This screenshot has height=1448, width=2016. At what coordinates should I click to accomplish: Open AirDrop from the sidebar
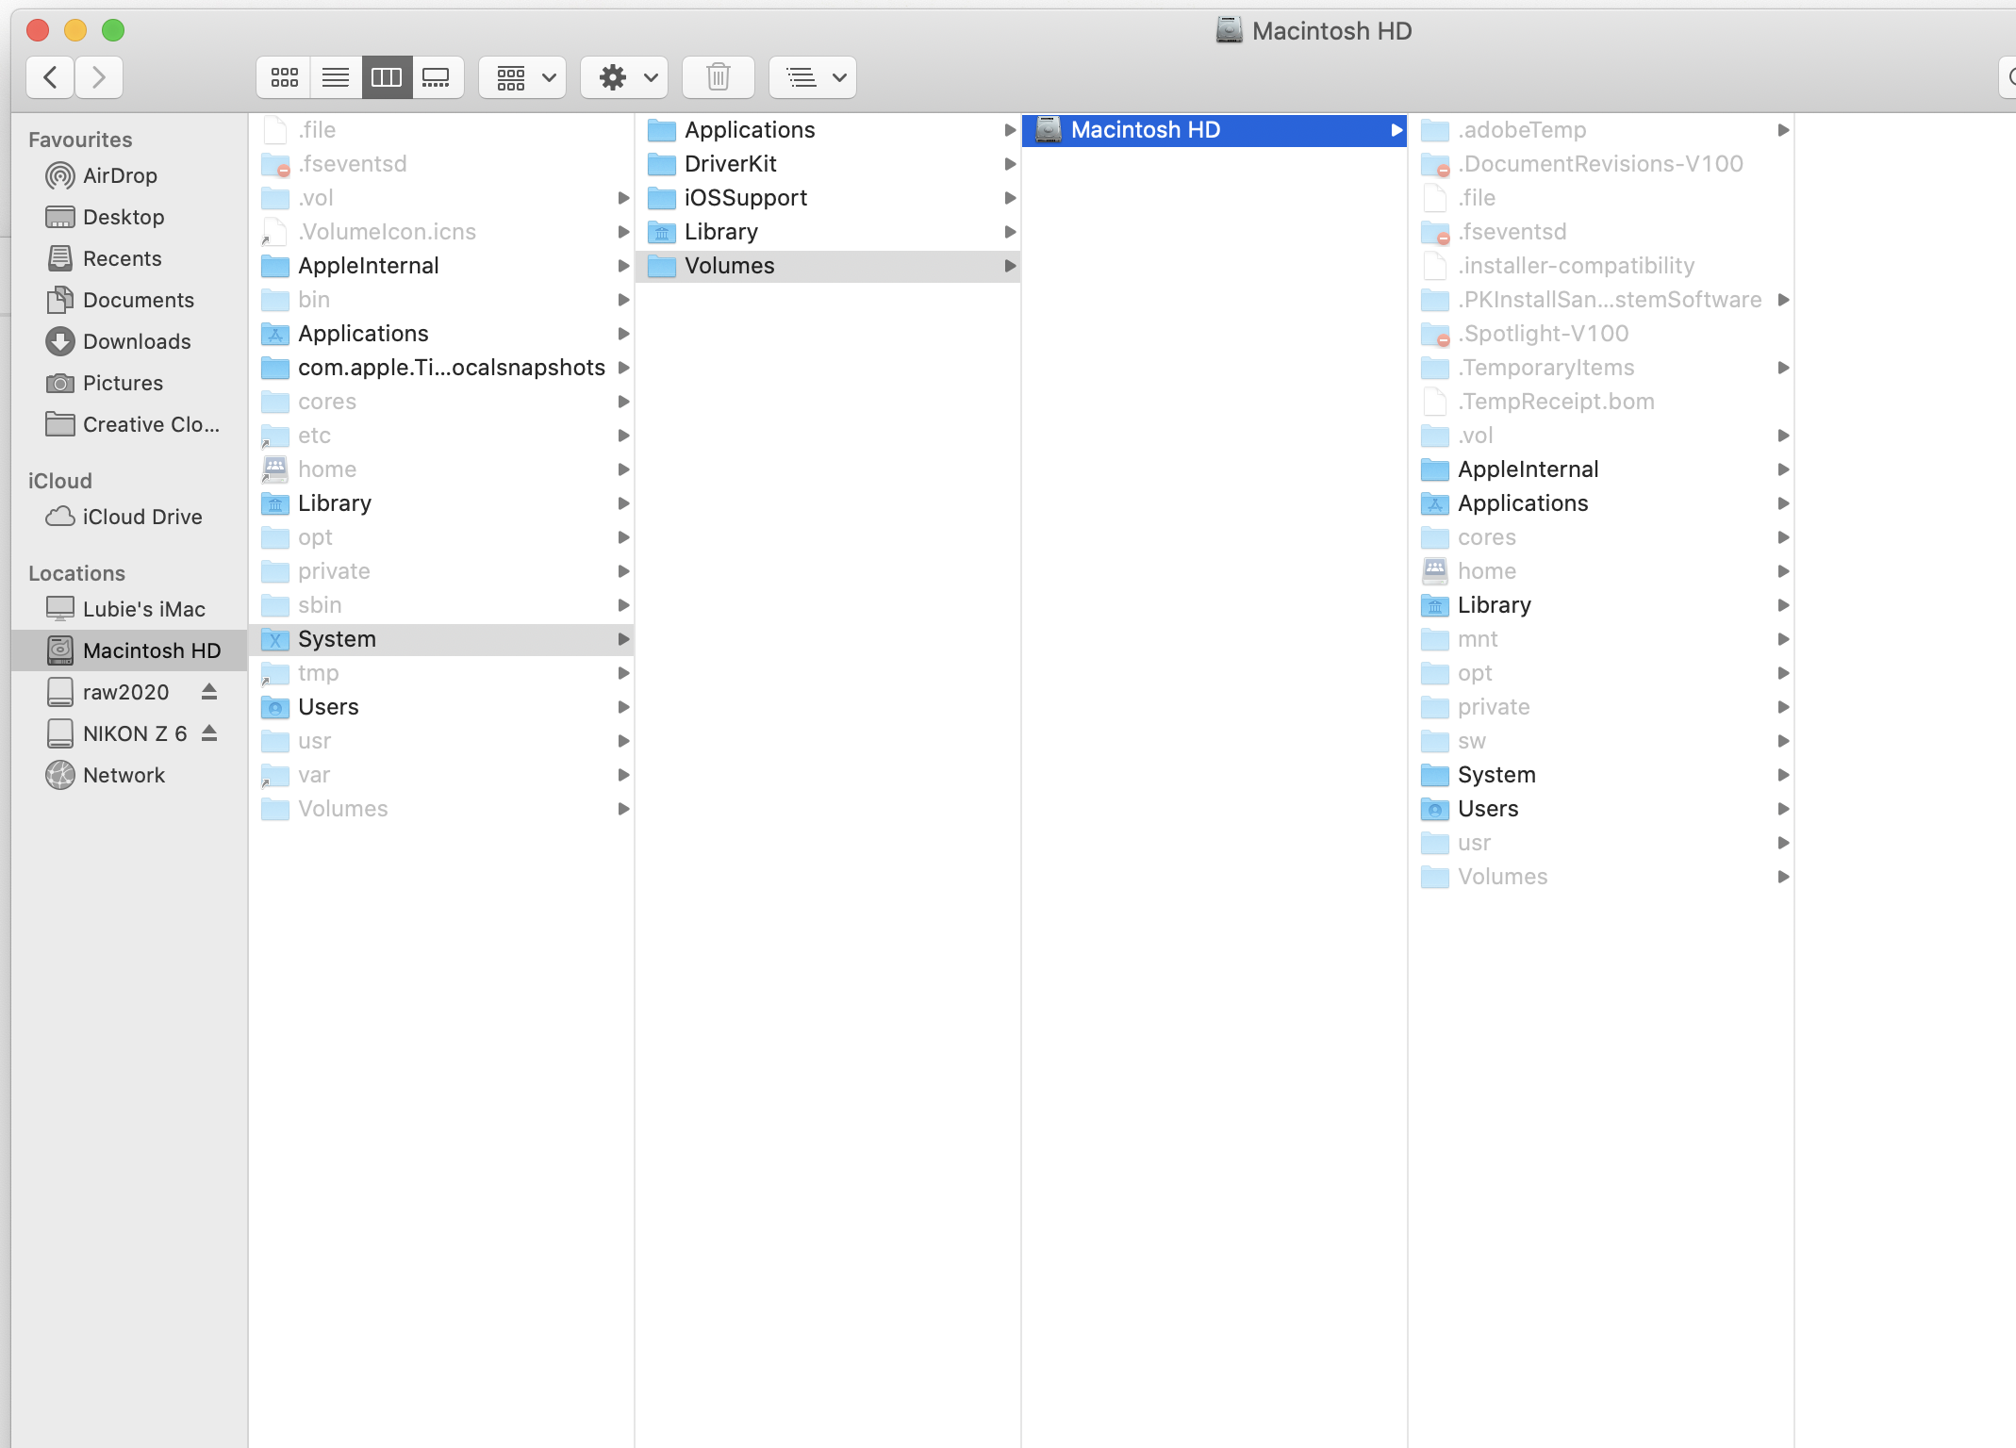(121, 175)
